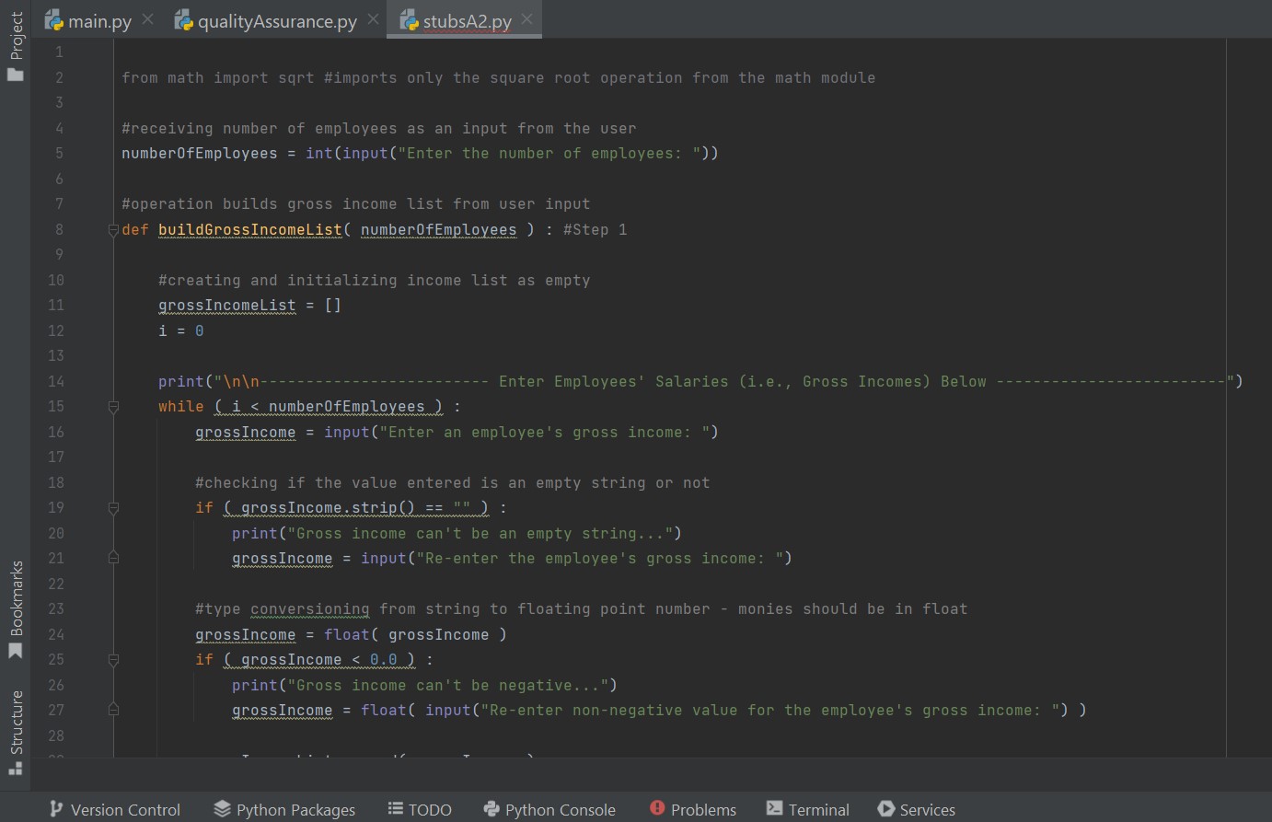Close the main.py tab

tap(147, 19)
